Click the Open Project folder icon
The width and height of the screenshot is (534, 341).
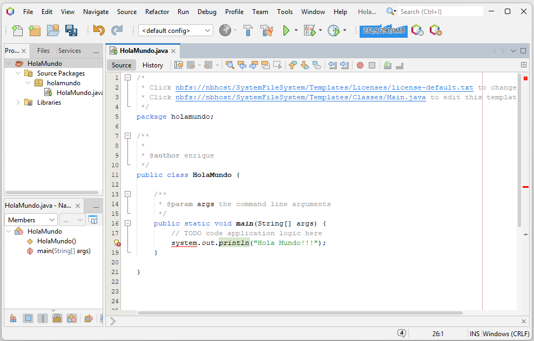(x=53, y=31)
